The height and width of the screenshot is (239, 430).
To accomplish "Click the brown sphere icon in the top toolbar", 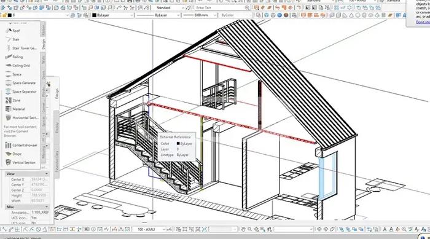I will [286, 15].
